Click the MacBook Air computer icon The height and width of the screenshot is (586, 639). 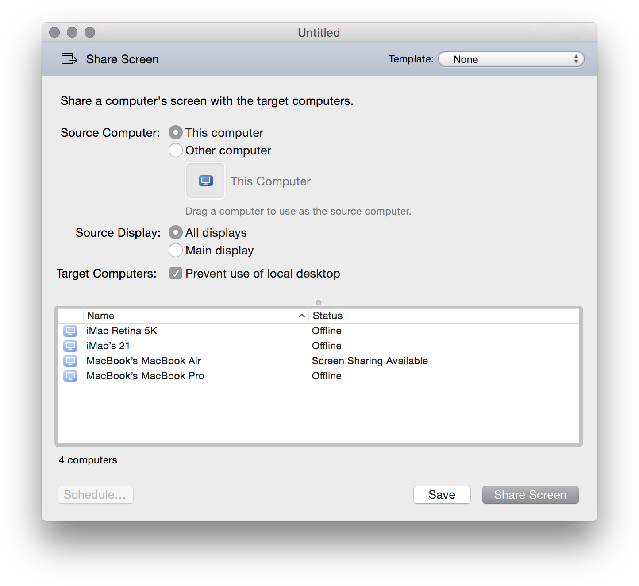point(70,361)
